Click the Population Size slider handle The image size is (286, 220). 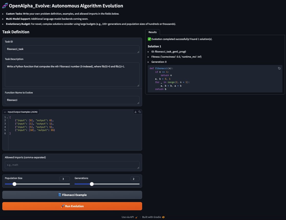15,184
